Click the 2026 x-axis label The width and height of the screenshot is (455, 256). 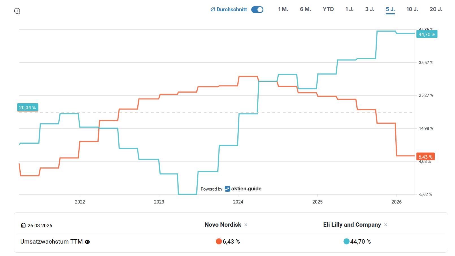396,202
